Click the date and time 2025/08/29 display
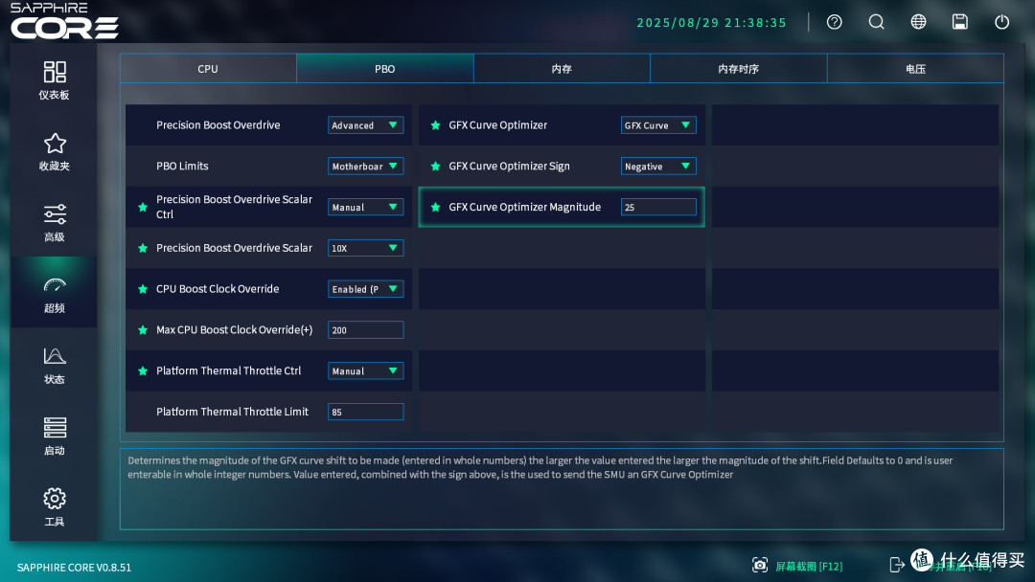This screenshot has width=1035, height=582. pos(711,22)
